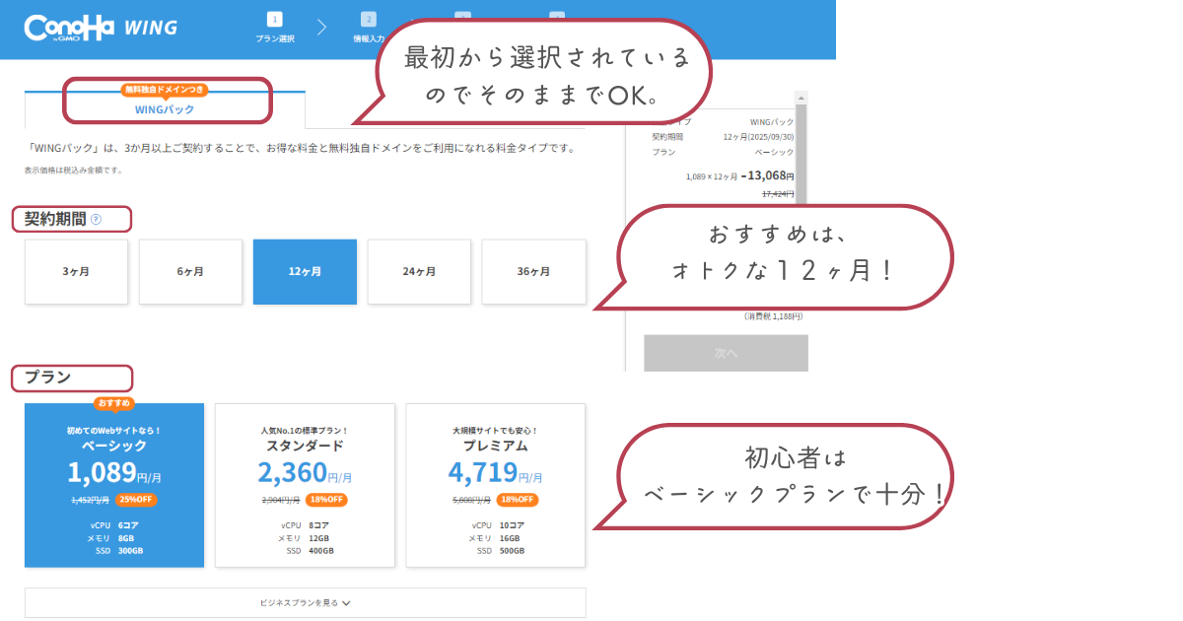Click the 次へ button
Viewport: 1183px width, 621px height.
coord(726,353)
